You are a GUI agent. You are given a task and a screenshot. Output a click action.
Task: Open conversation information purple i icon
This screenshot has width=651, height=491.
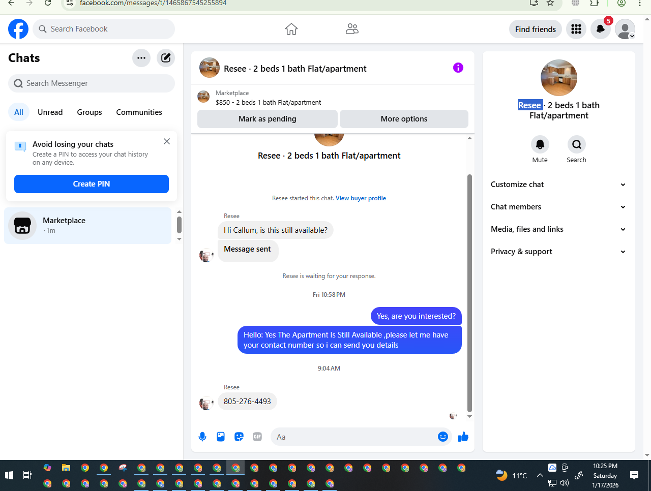[458, 68]
